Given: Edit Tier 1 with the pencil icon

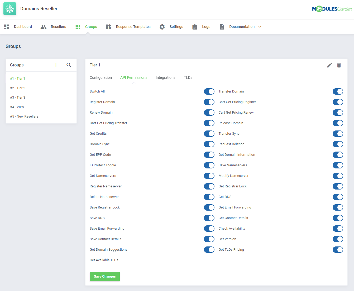Looking at the screenshot, I should (329, 65).
